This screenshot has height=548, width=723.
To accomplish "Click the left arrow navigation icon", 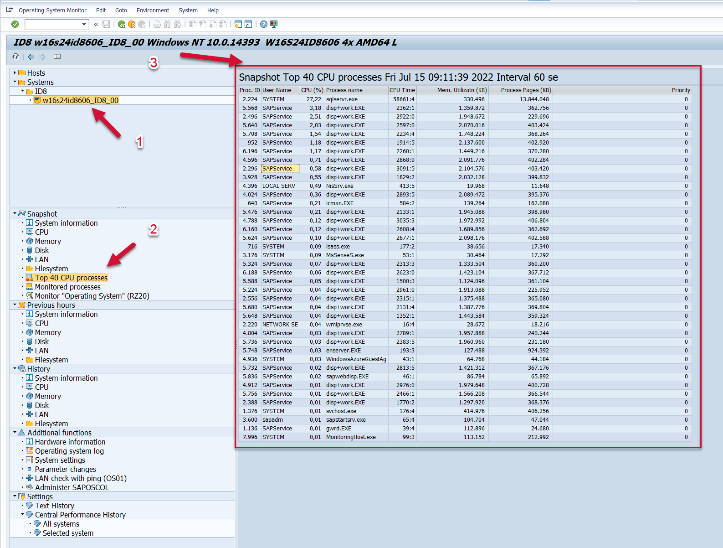I will (31, 57).
